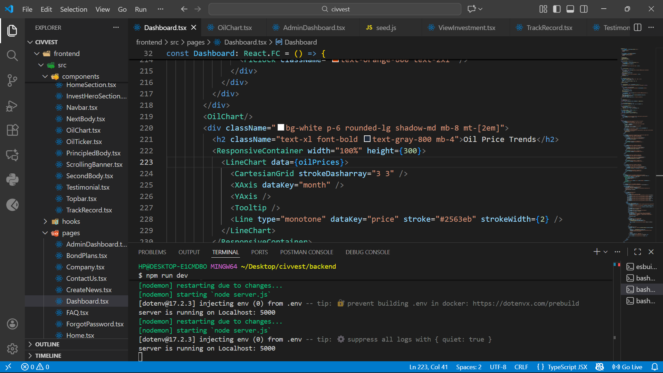This screenshot has width=663, height=373.
Task: Open the Manage gear icon
Action: click(x=12, y=349)
